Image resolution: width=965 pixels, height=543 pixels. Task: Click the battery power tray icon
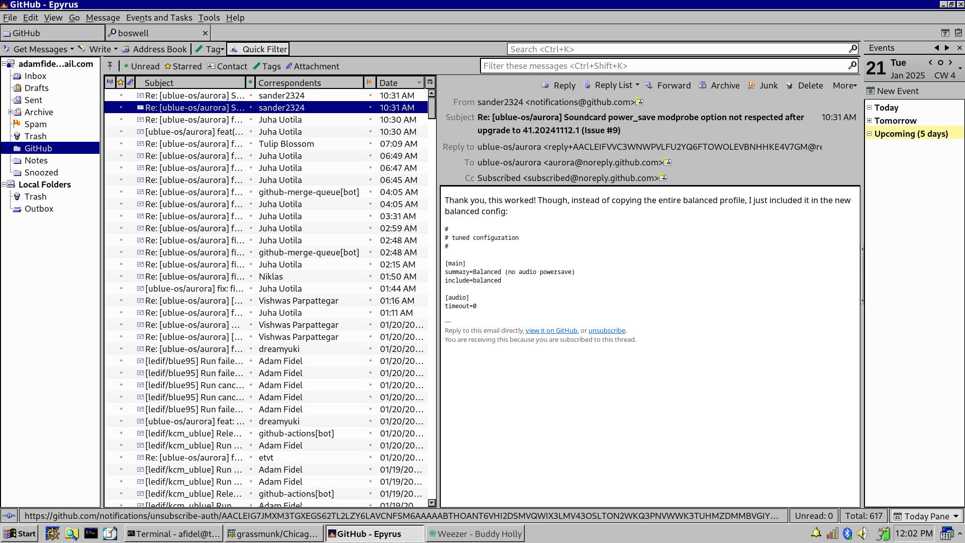click(x=883, y=533)
